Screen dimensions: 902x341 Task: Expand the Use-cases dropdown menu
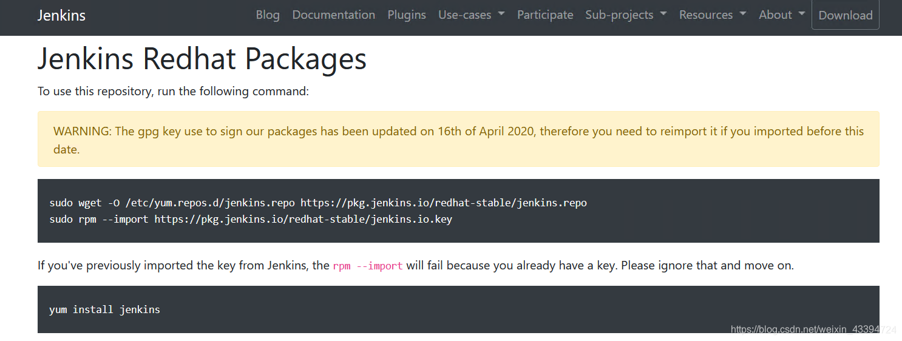[x=472, y=15]
